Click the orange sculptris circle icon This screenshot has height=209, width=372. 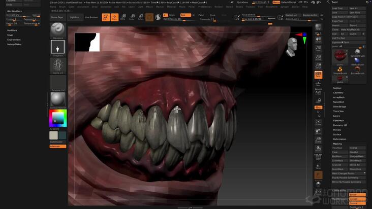[x=149, y=17]
